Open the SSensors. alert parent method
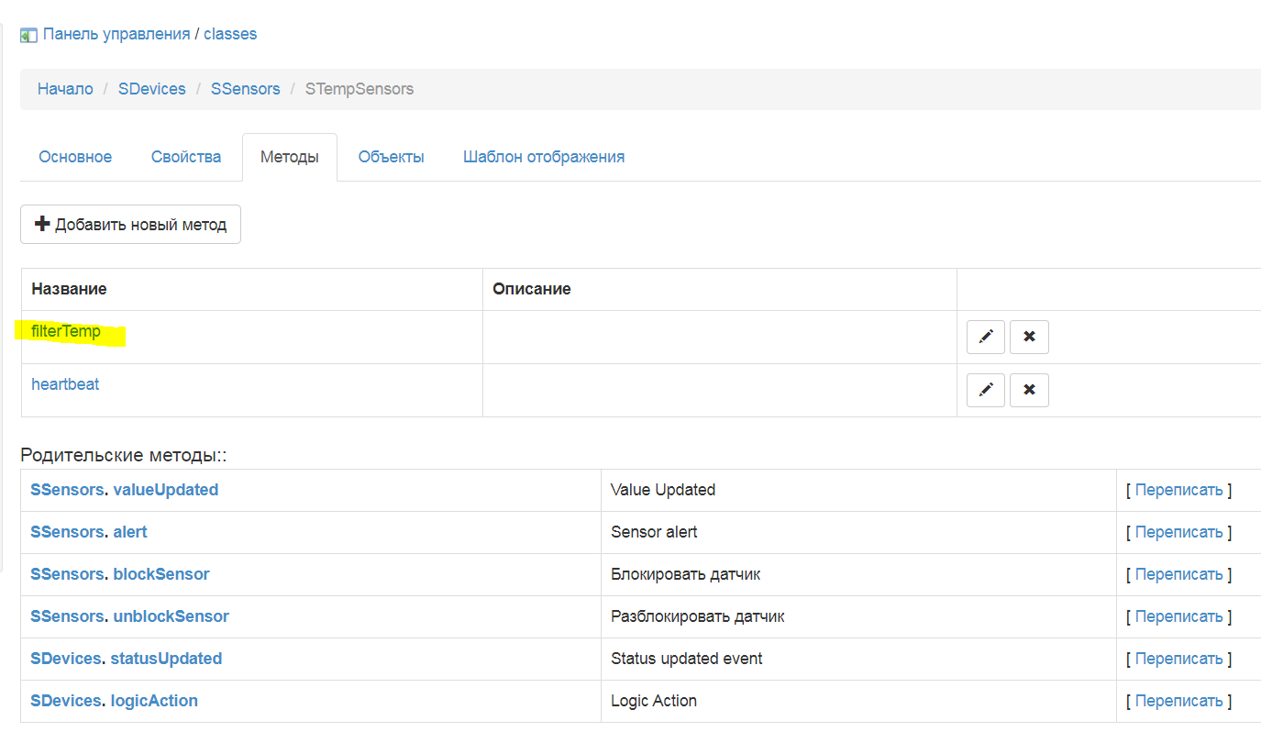Screen dimensions: 1261x743 tap(89, 532)
